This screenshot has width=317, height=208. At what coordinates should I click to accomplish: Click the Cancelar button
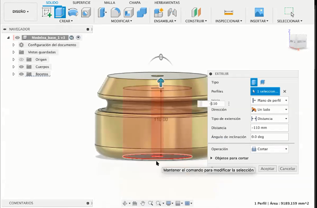[x=287, y=169]
